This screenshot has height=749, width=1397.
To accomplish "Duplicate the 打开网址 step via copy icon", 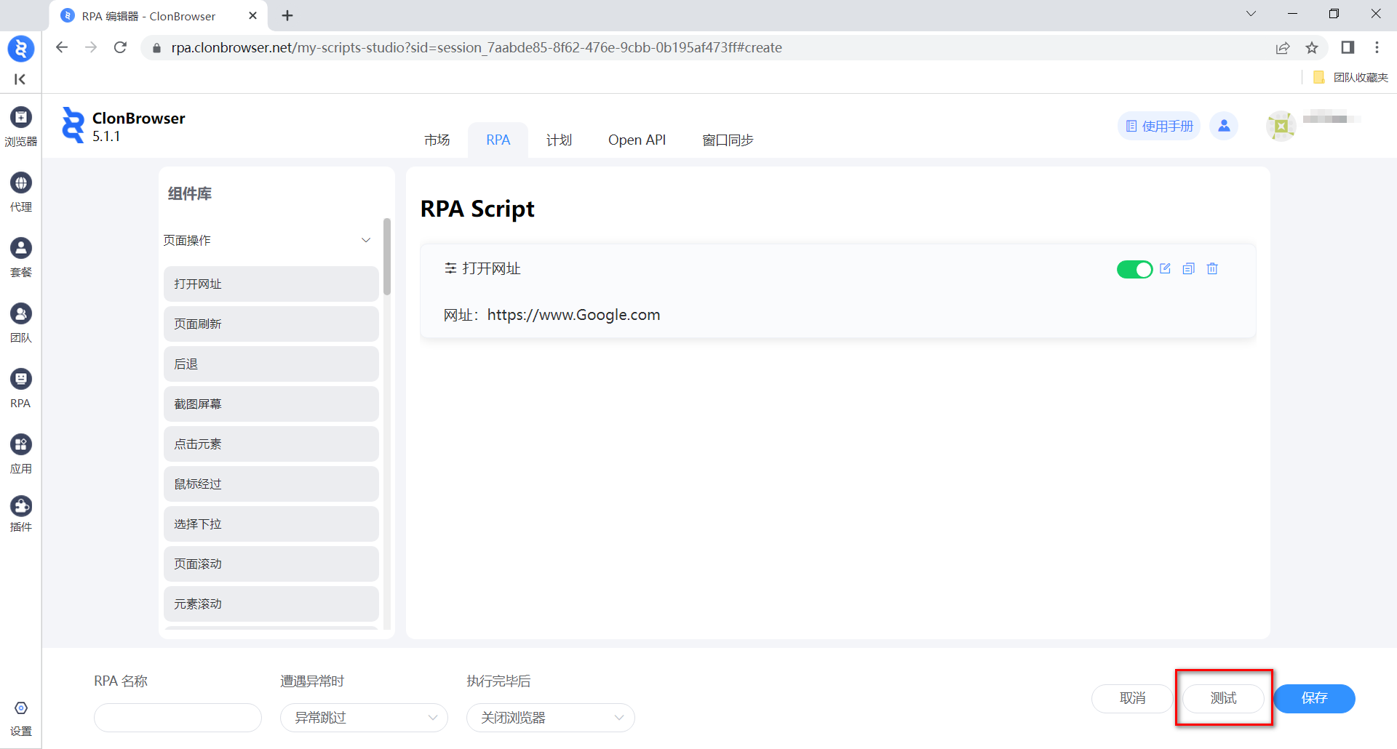I will [x=1188, y=268].
